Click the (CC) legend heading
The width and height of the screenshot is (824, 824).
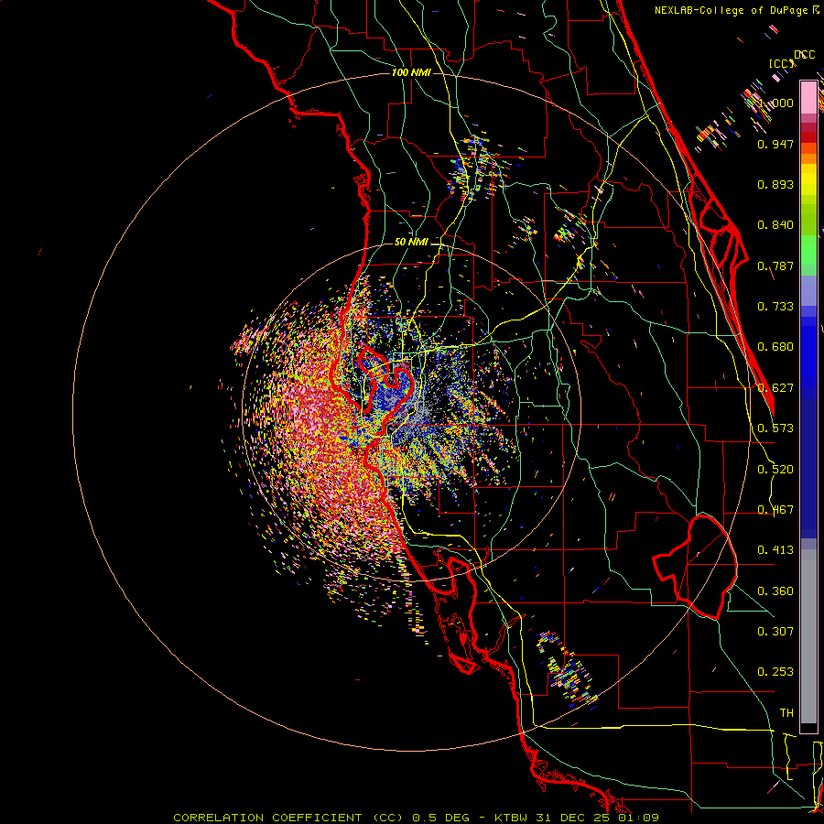782,64
